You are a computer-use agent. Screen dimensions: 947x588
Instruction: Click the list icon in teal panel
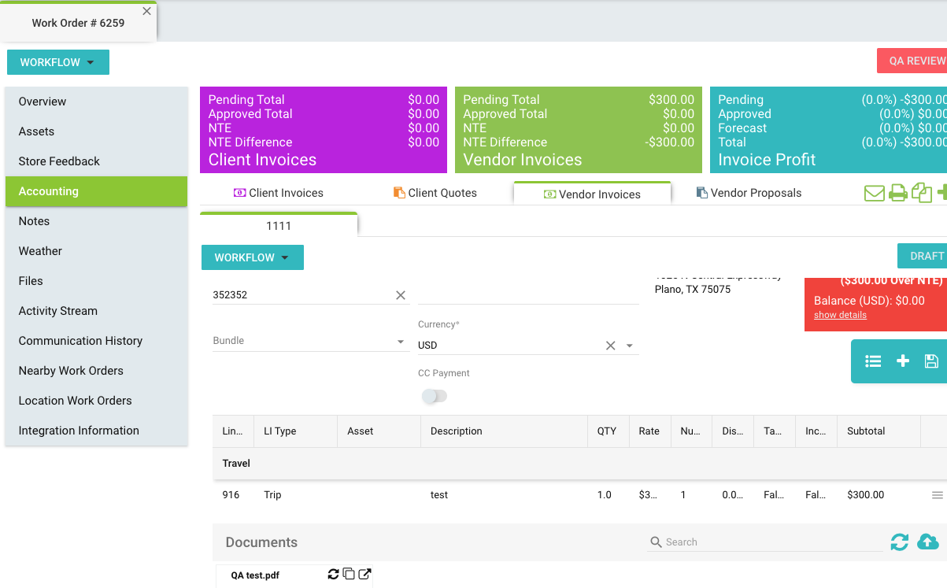[873, 361]
